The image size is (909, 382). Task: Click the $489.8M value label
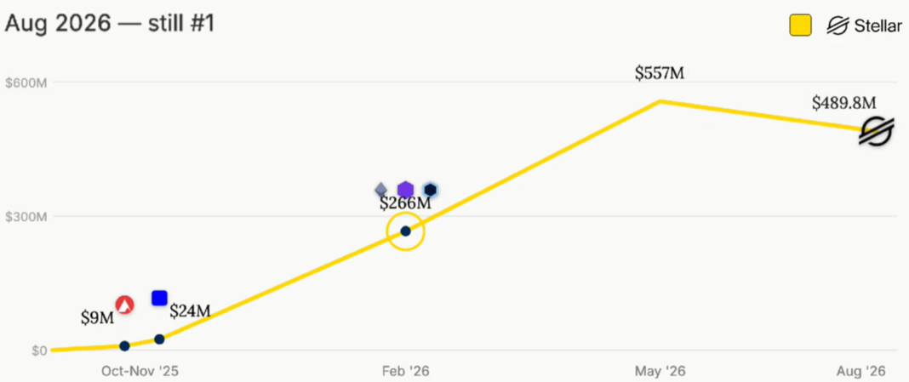click(x=844, y=103)
